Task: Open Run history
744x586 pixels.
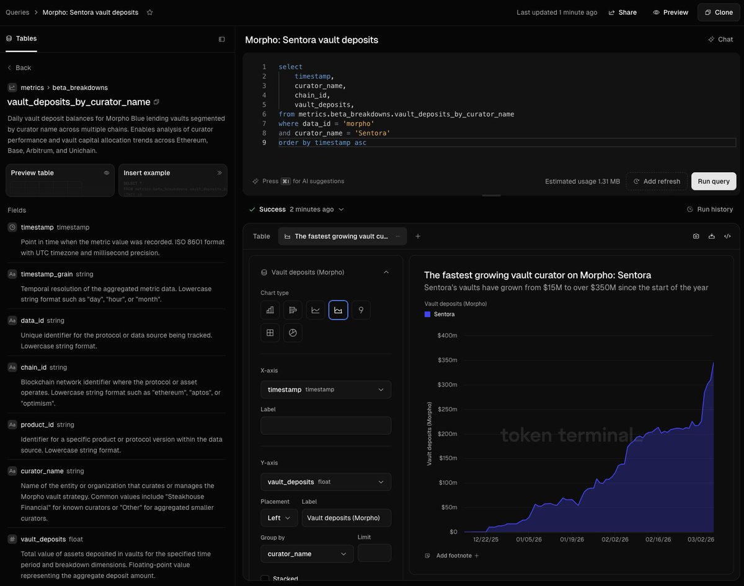Action: pyautogui.click(x=710, y=209)
